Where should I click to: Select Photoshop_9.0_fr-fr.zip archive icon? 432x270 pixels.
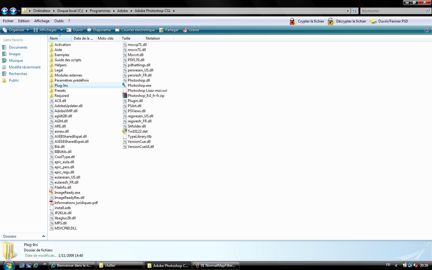pyautogui.click(x=125, y=96)
